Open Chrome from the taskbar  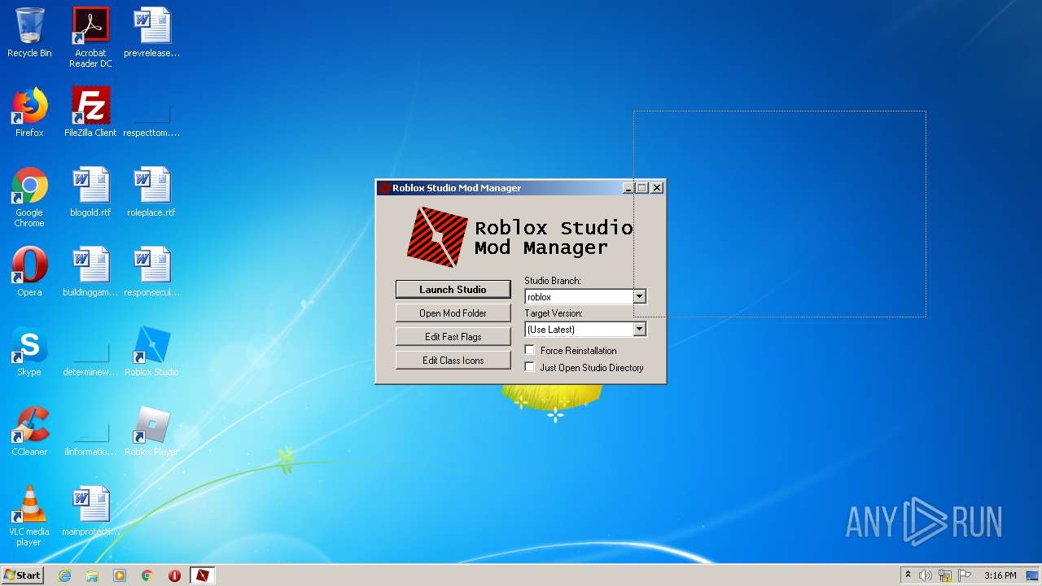(x=147, y=575)
